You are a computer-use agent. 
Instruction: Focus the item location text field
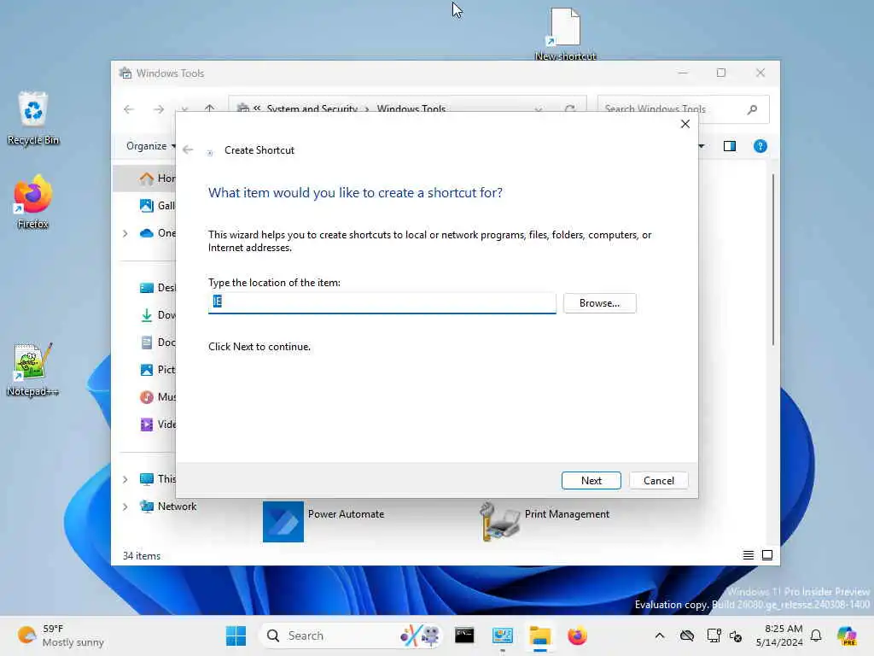click(382, 302)
